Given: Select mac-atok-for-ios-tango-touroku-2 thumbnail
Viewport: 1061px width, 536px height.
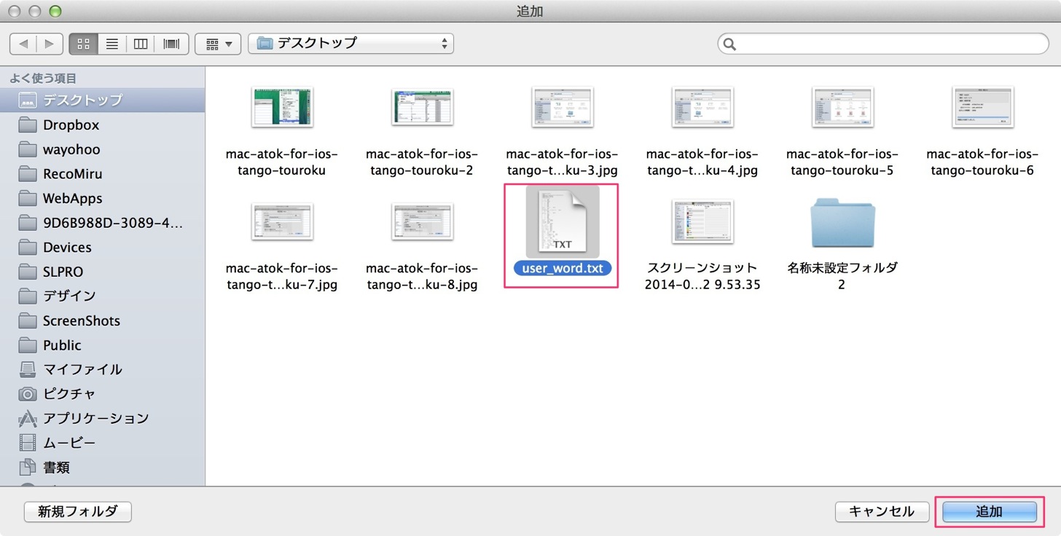Looking at the screenshot, I should tap(423, 107).
